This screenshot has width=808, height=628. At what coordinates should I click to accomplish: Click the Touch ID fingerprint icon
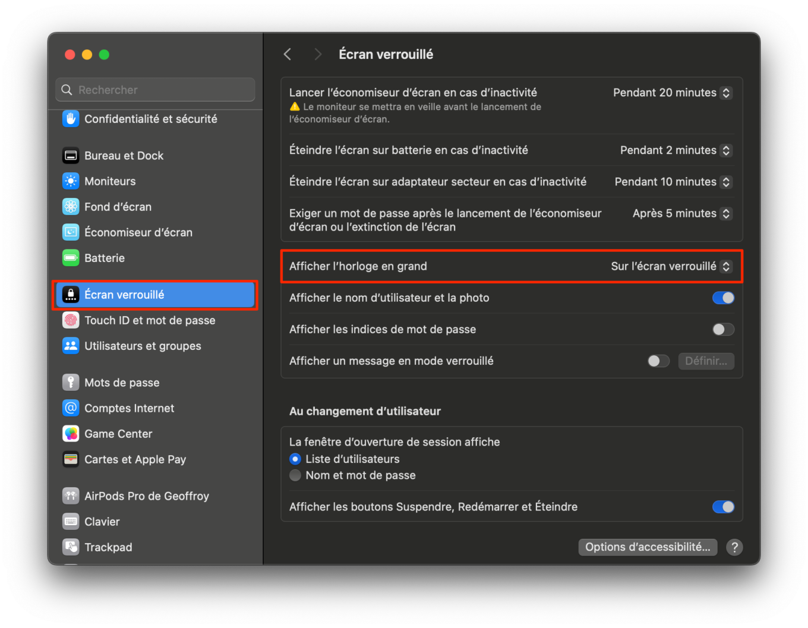[x=71, y=320]
